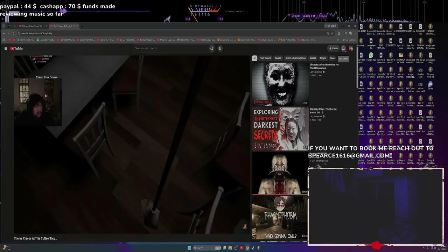
Task: Select the Related filter chip
Action: tap(313, 58)
